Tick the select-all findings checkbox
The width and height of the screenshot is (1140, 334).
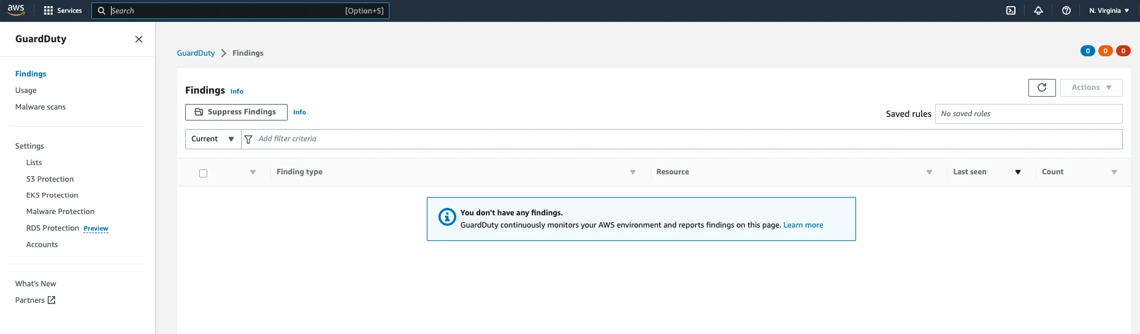[203, 173]
